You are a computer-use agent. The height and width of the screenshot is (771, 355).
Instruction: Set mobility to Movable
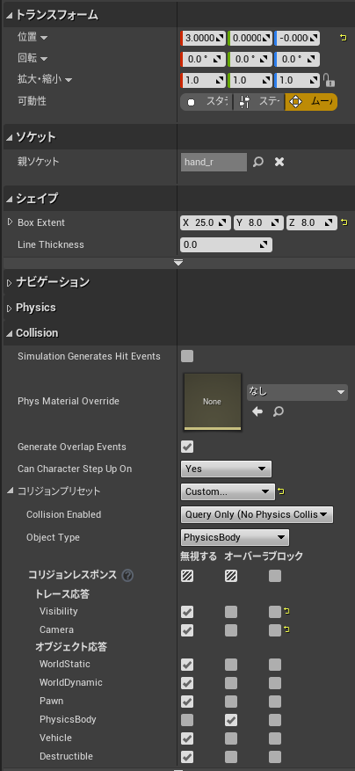[311, 102]
